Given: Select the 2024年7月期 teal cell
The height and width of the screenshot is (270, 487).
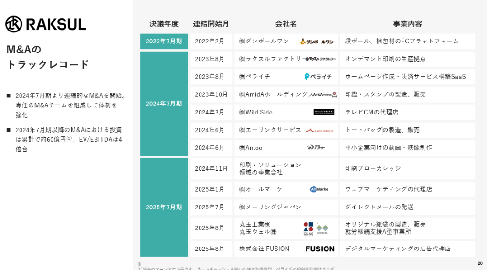Looking at the screenshot, I should click(164, 104).
